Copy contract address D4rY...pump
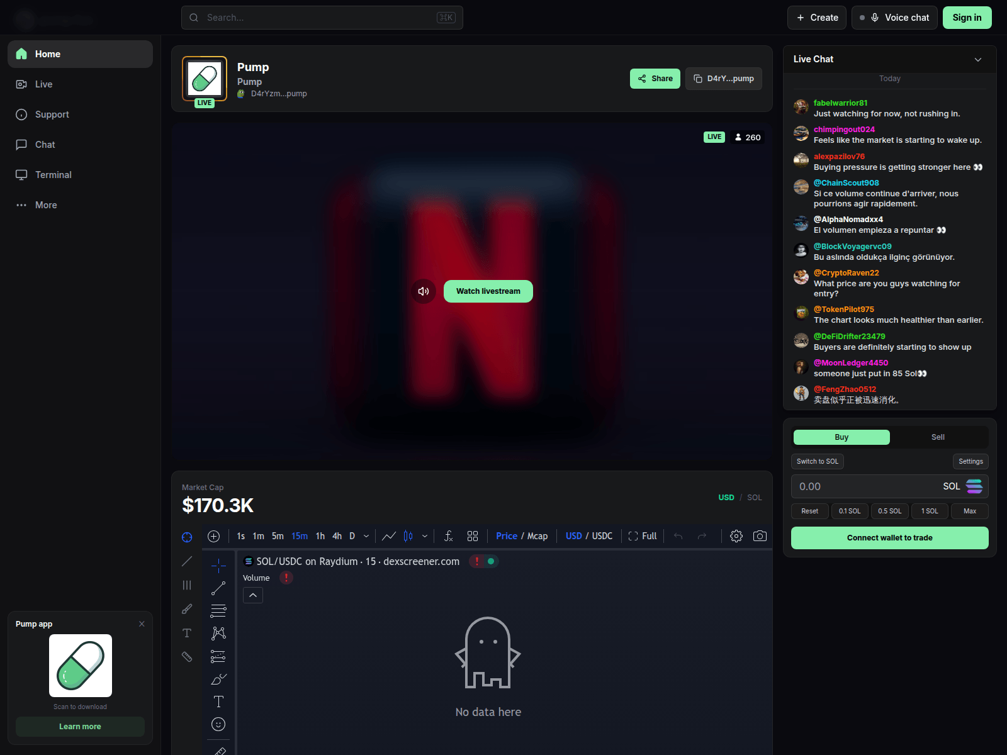Viewport: 1007px width, 755px height. 724,79
